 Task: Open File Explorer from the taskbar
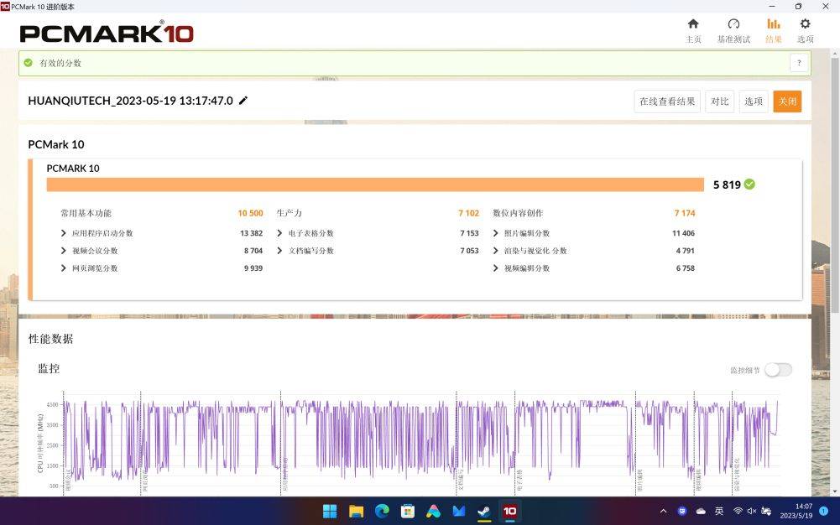(356, 511)
